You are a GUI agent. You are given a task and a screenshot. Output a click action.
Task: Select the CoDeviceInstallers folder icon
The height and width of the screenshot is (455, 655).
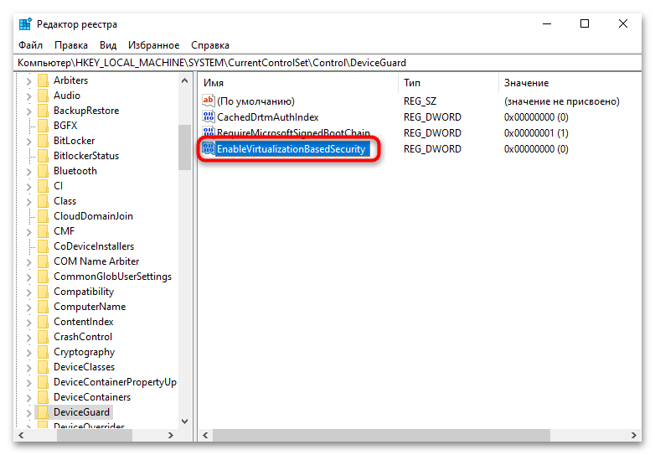43,246
